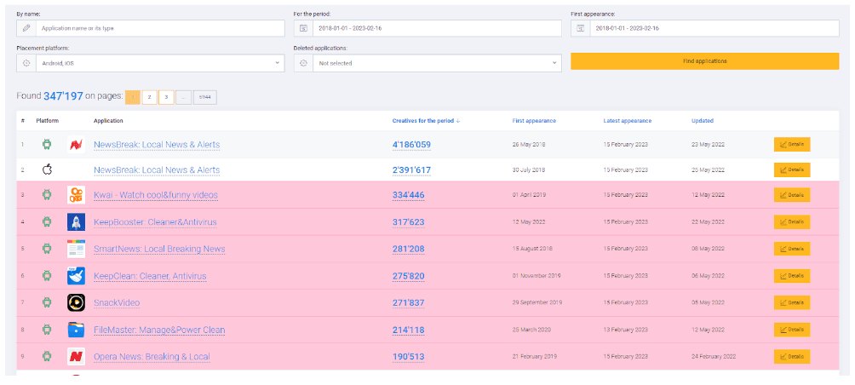Click the SmartNews app icon

[x=76, y=250]
